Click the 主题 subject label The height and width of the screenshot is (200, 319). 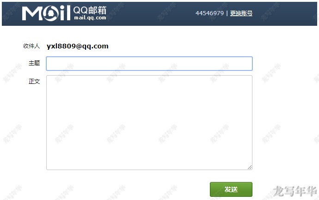[x=34, y=63]
